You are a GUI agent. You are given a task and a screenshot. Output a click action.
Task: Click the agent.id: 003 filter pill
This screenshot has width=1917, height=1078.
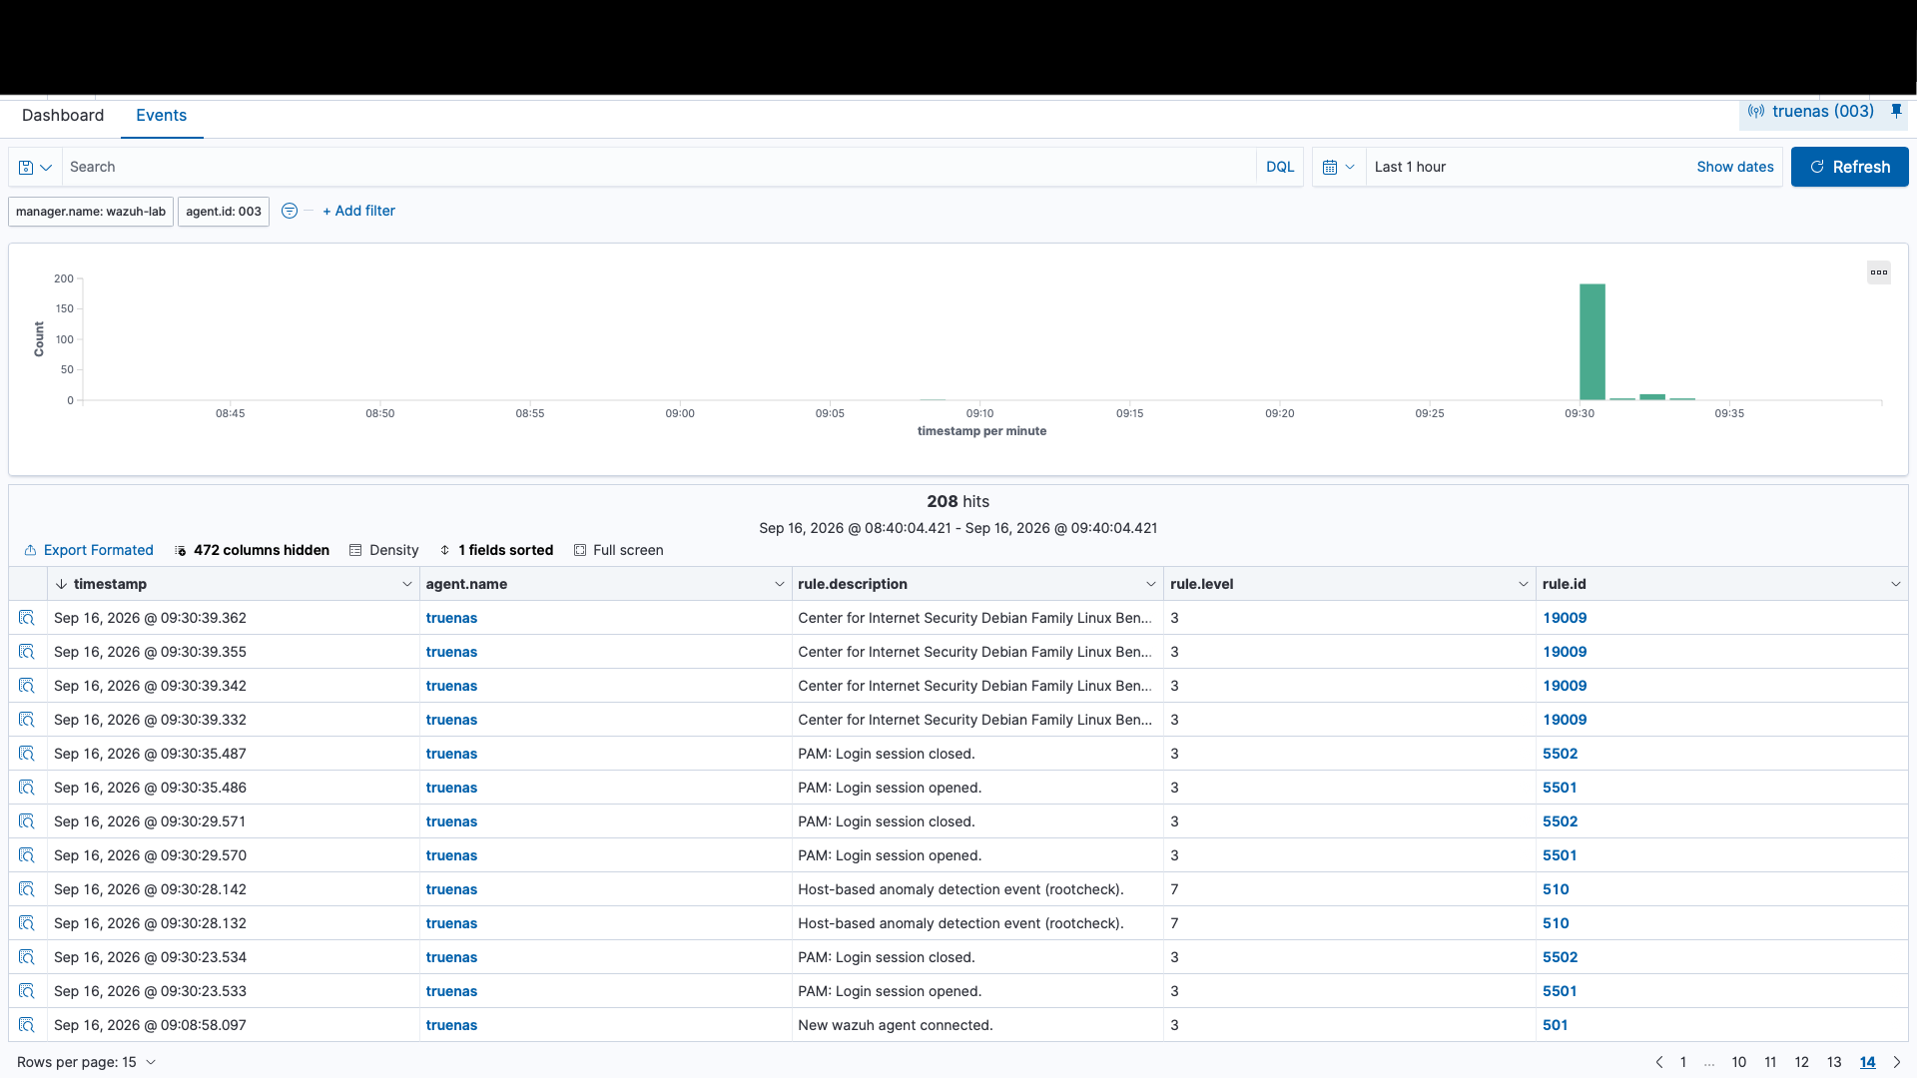point(224,212)
